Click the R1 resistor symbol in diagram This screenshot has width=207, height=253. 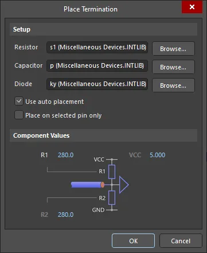coord(112,172)
